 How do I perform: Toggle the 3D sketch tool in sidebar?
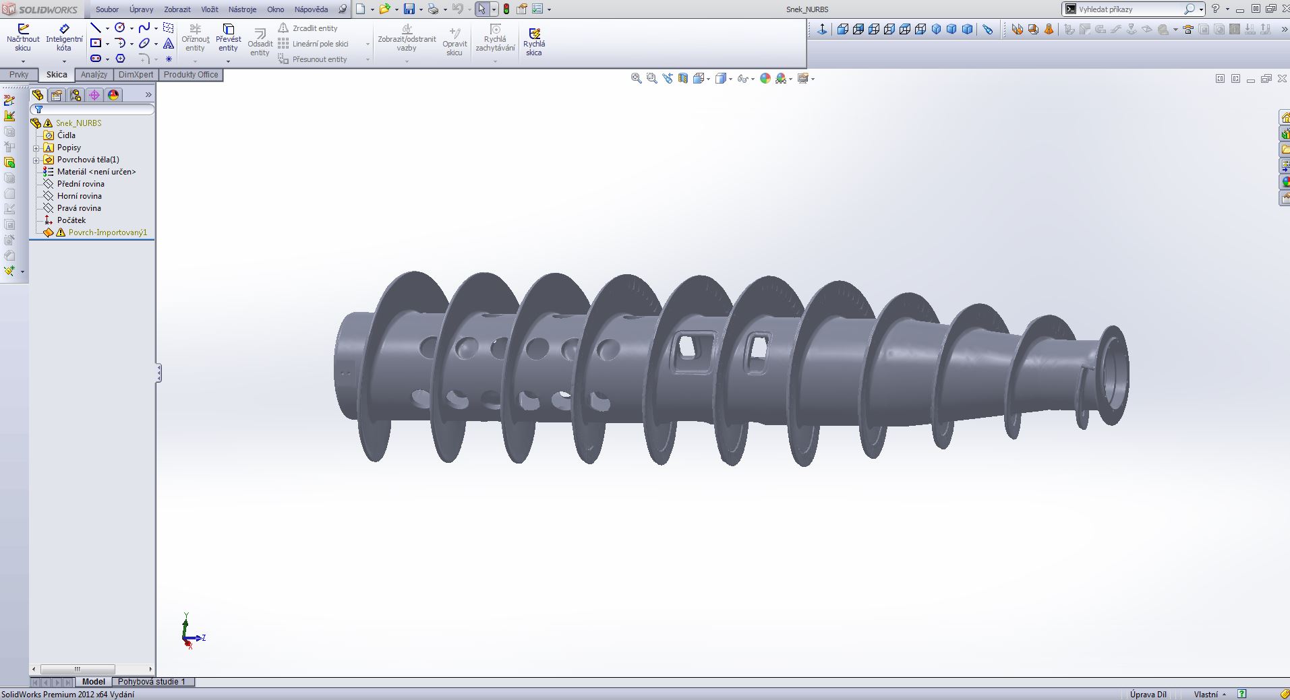9,100
